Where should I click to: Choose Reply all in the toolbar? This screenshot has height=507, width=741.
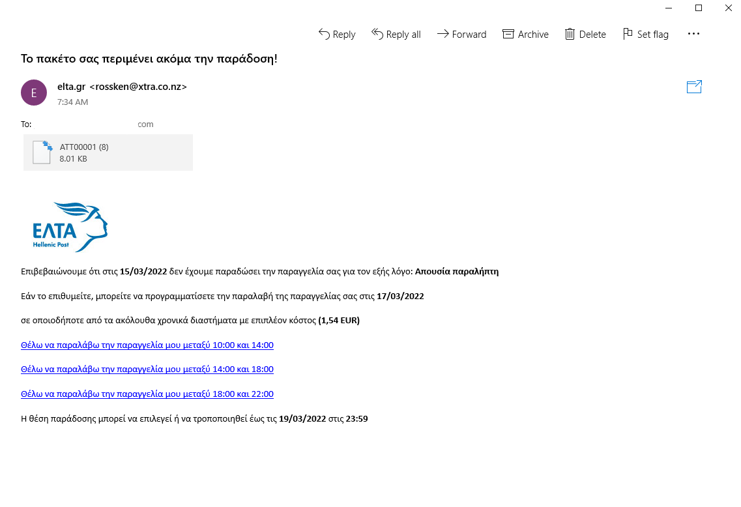(x=396, y=34)
